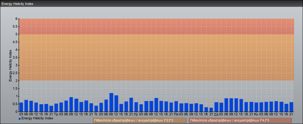Select the tallest blue bar in the chart
Screen dimensions: 303x124
point(111,102)
